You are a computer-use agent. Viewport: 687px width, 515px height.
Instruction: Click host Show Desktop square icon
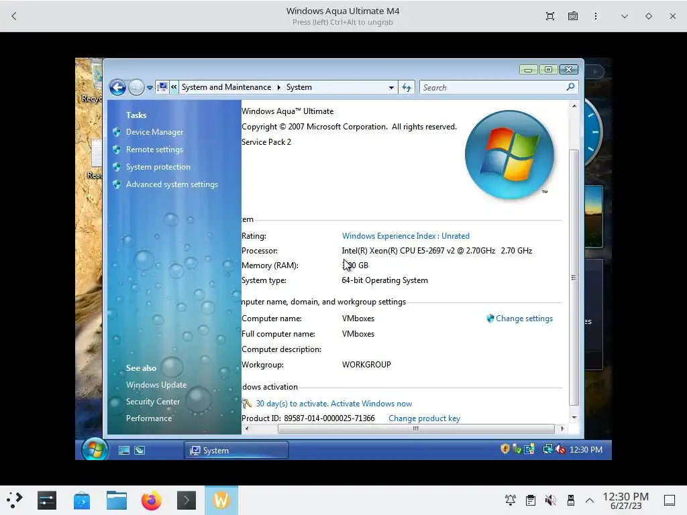pyautogui.click(x=670, y=500)
